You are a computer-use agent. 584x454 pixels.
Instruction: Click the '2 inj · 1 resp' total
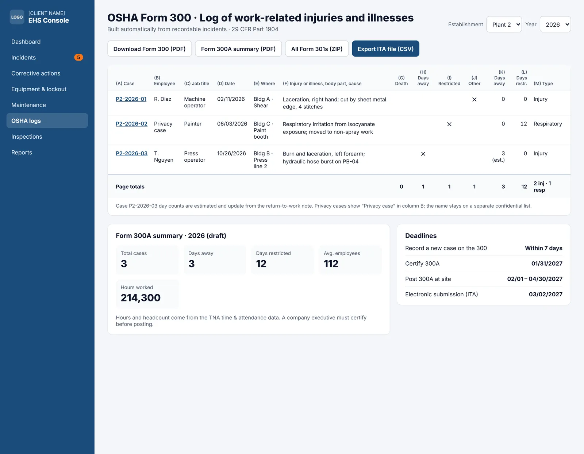[542, 187]
